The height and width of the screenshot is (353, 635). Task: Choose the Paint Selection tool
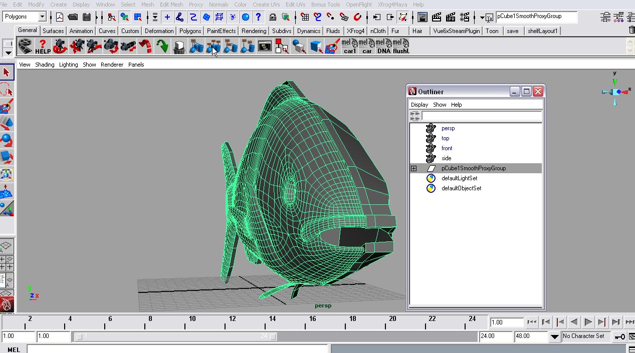click(7, 107)
